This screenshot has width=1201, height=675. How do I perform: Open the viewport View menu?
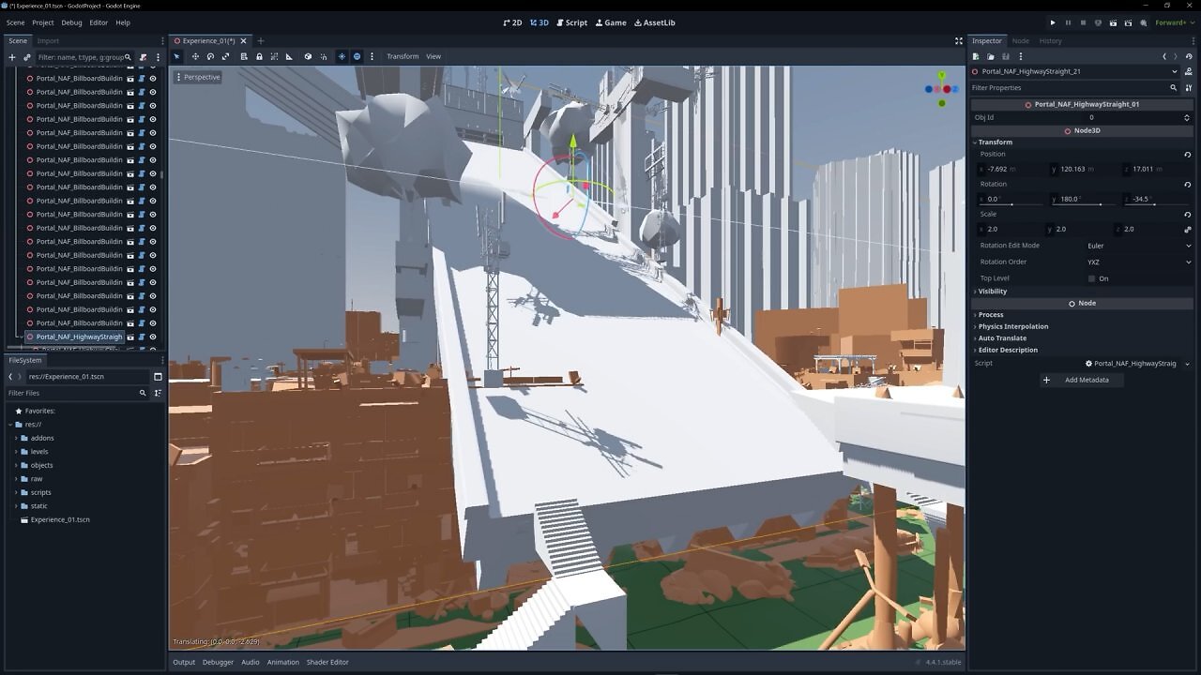coord(433,56)
